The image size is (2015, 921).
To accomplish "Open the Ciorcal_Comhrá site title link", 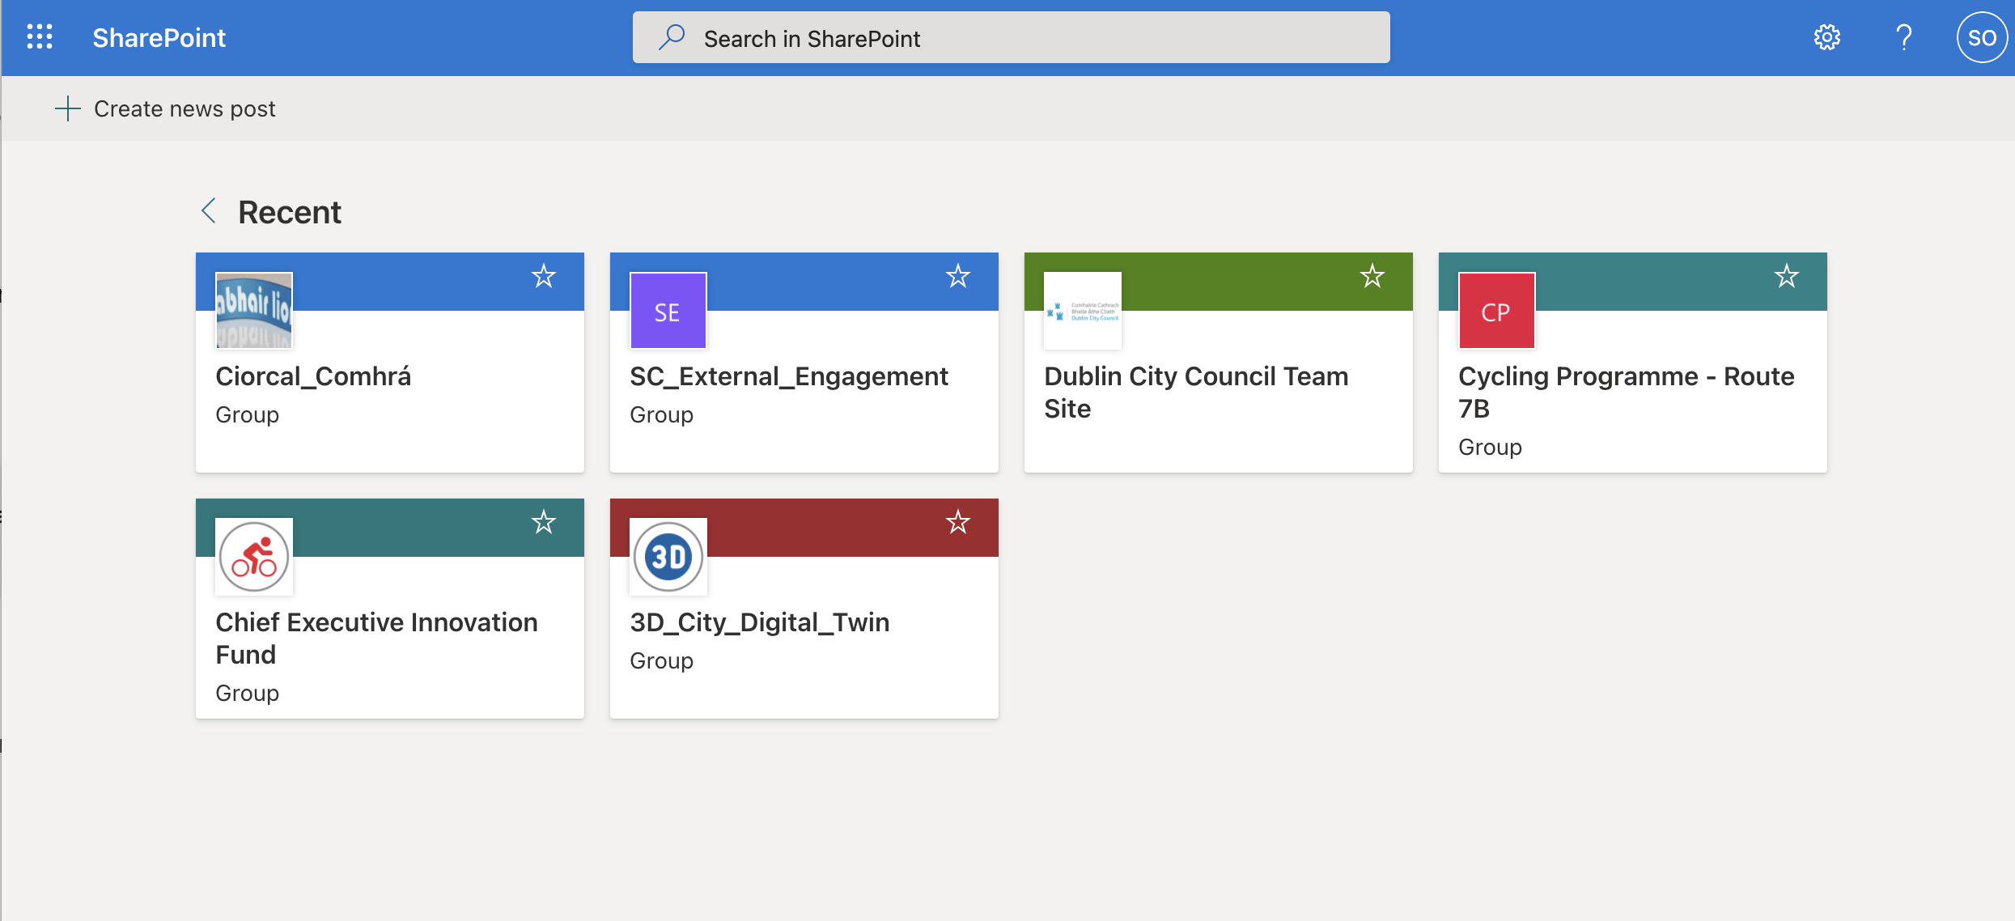I will (x=313, y=376).
